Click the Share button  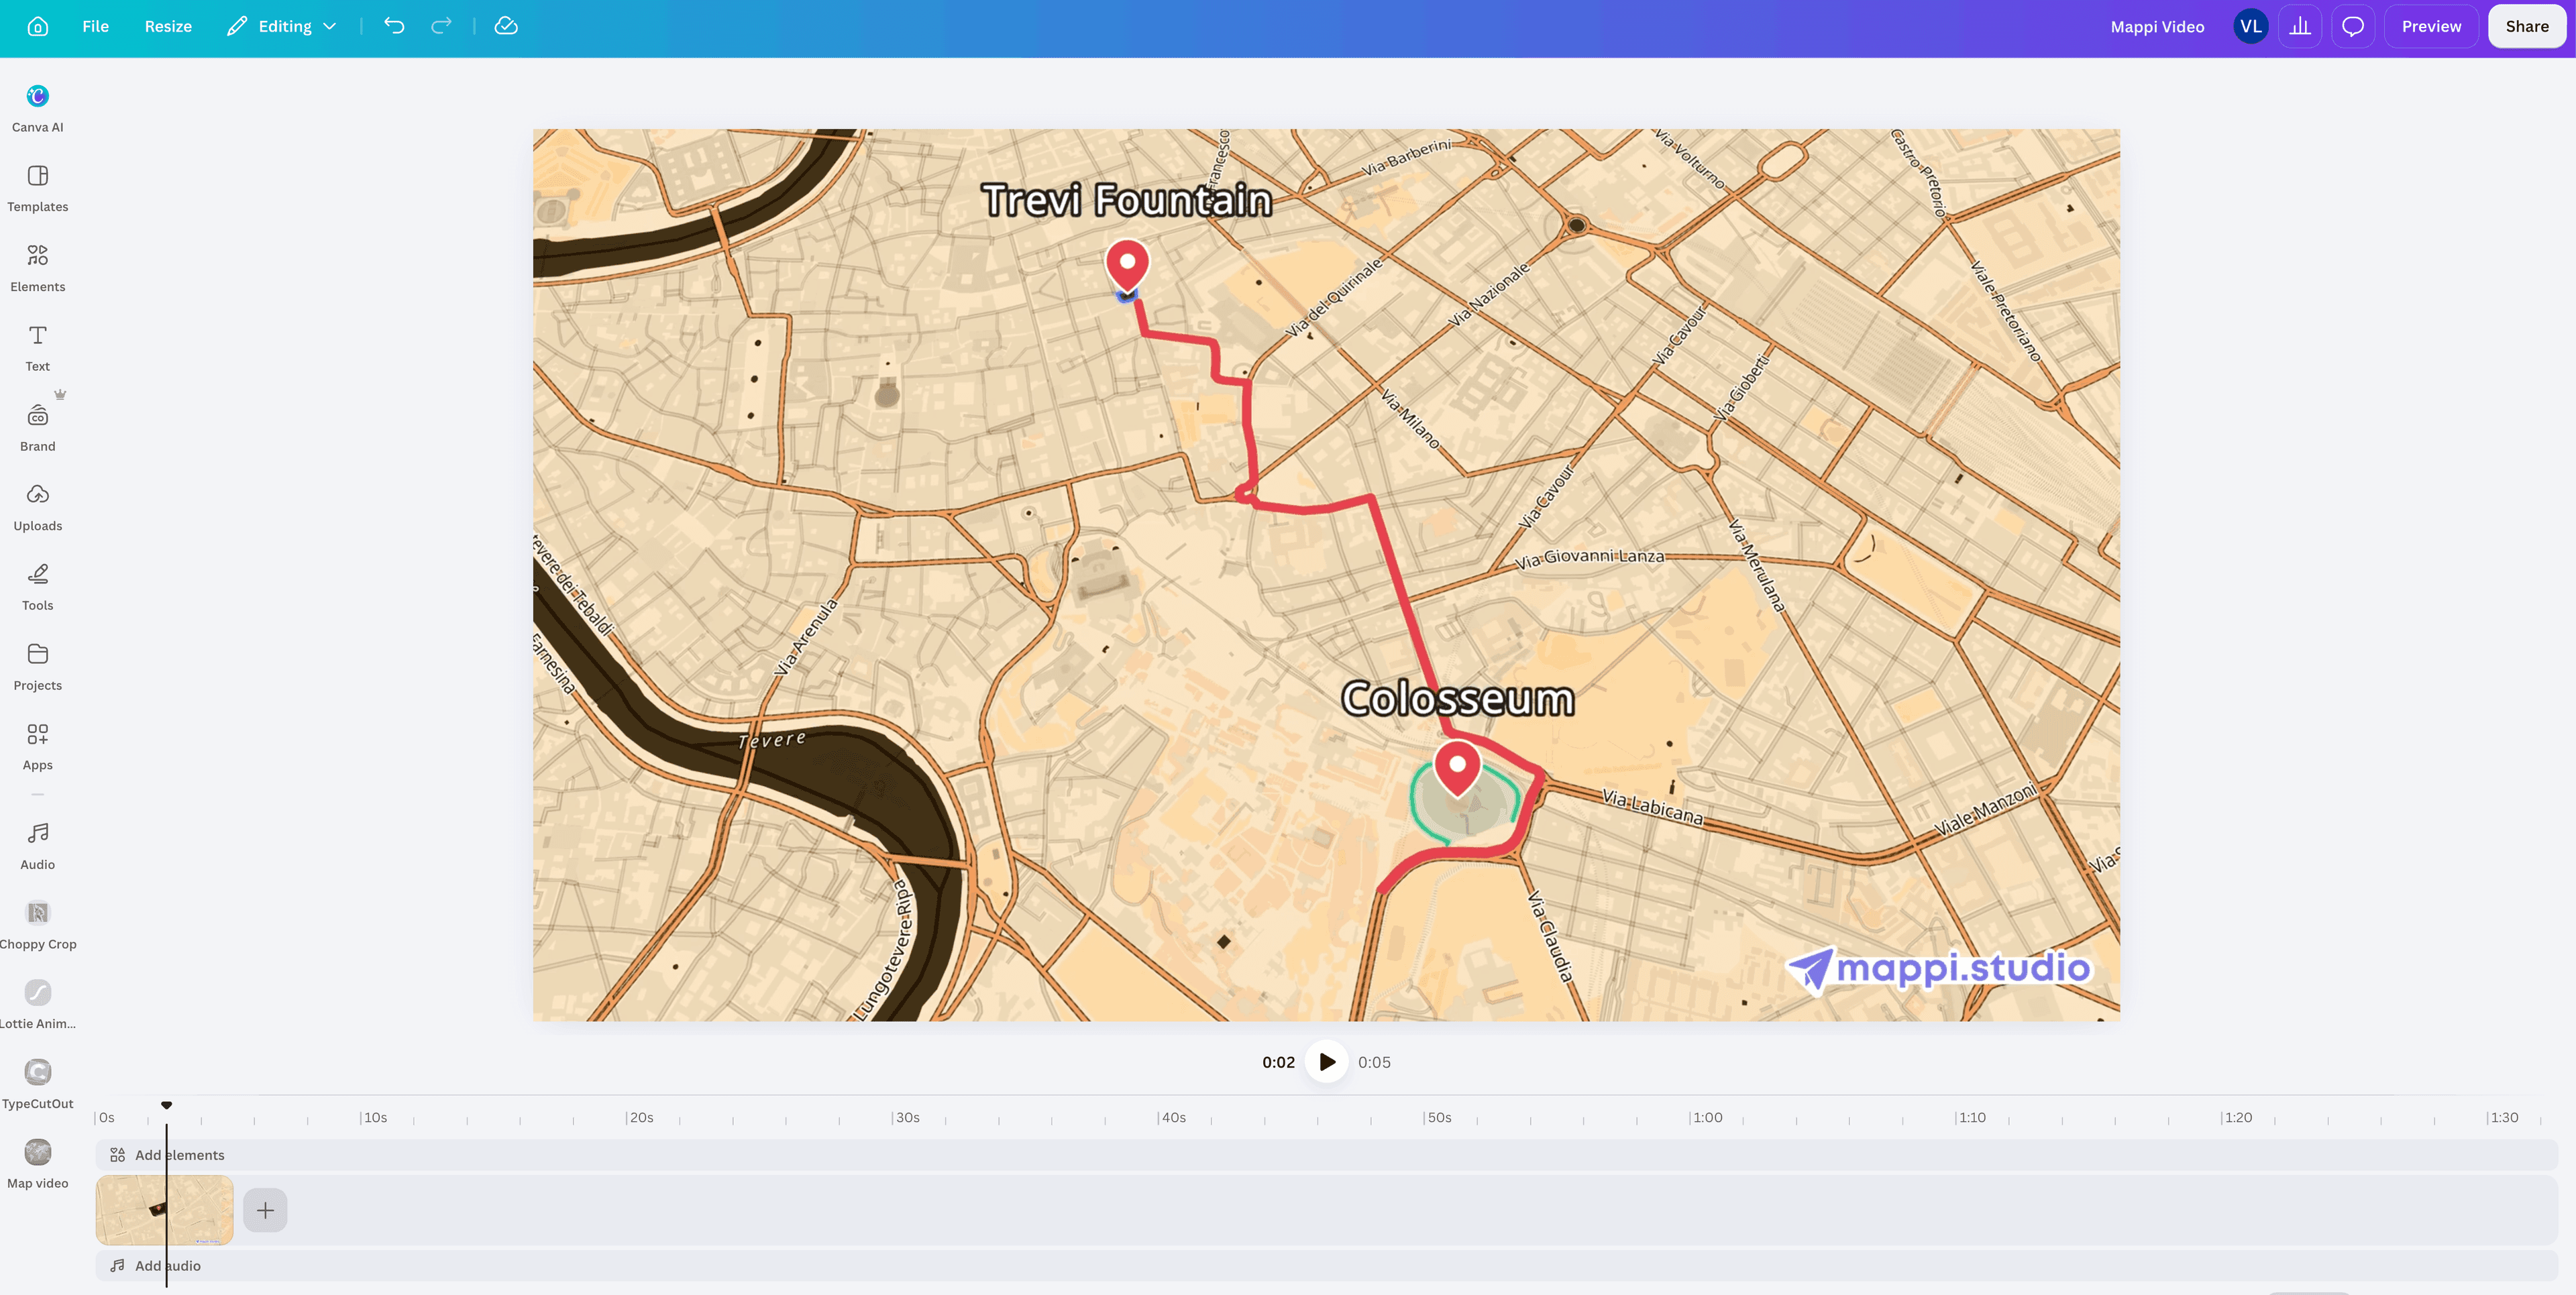pyautogui.click(x=2526, y=27)
